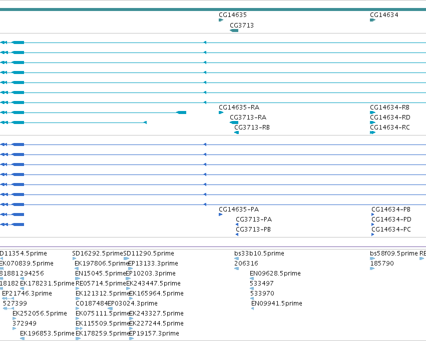This screenshot has height=341, width=426.
Task: Open the EK121312.5prime EST
Action: [x=78, y=298]
